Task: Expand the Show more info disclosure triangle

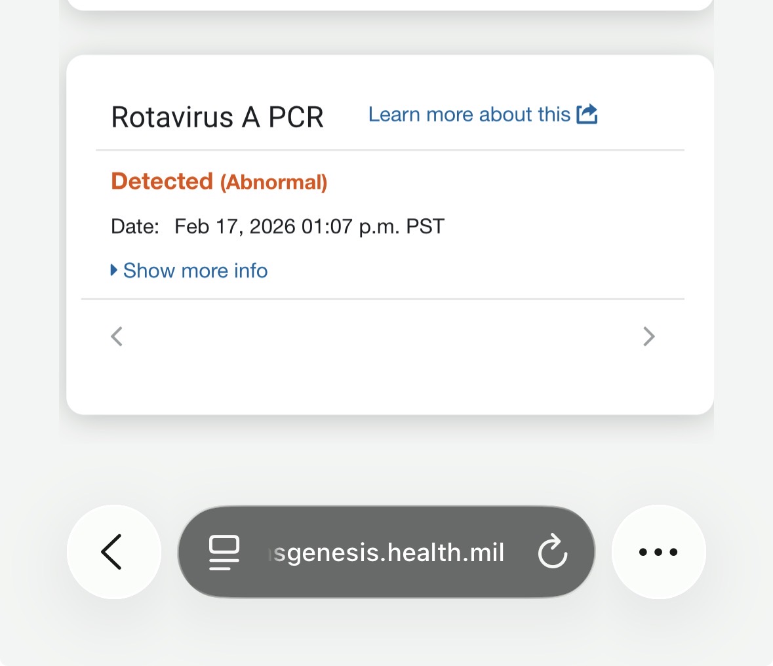Action: [x=114, y=270]
